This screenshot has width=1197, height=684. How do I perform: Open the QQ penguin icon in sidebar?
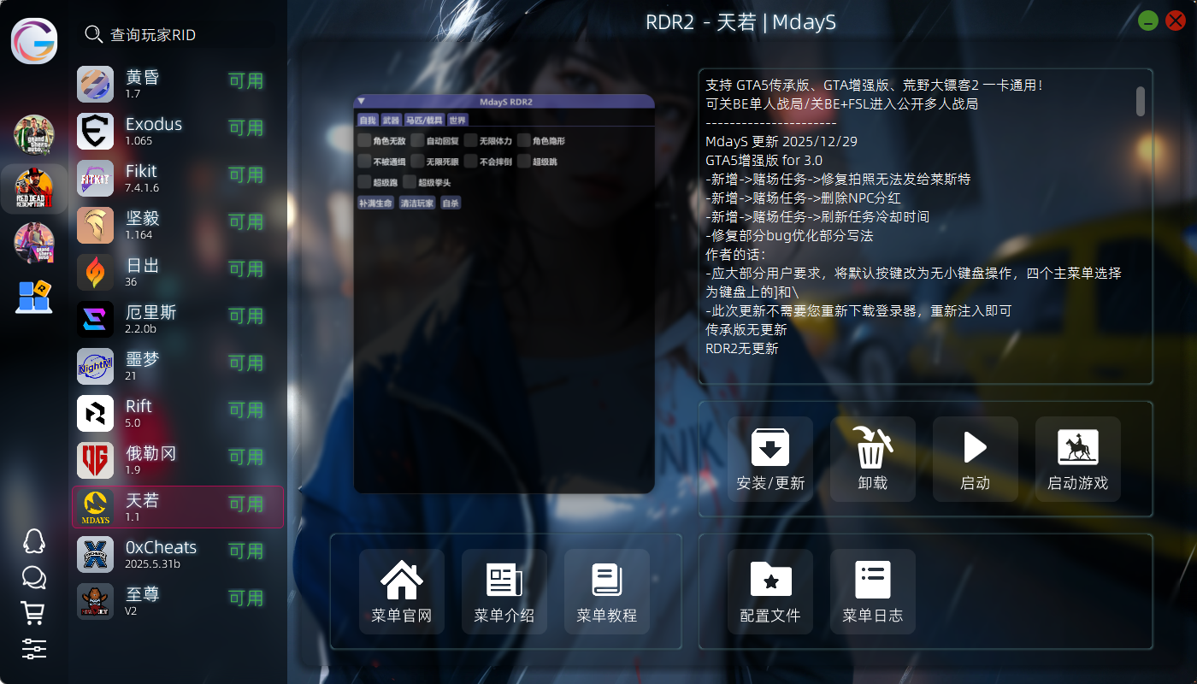(33, 541)
